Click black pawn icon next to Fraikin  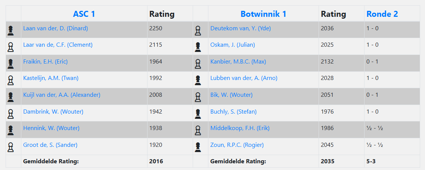point(10,64)
